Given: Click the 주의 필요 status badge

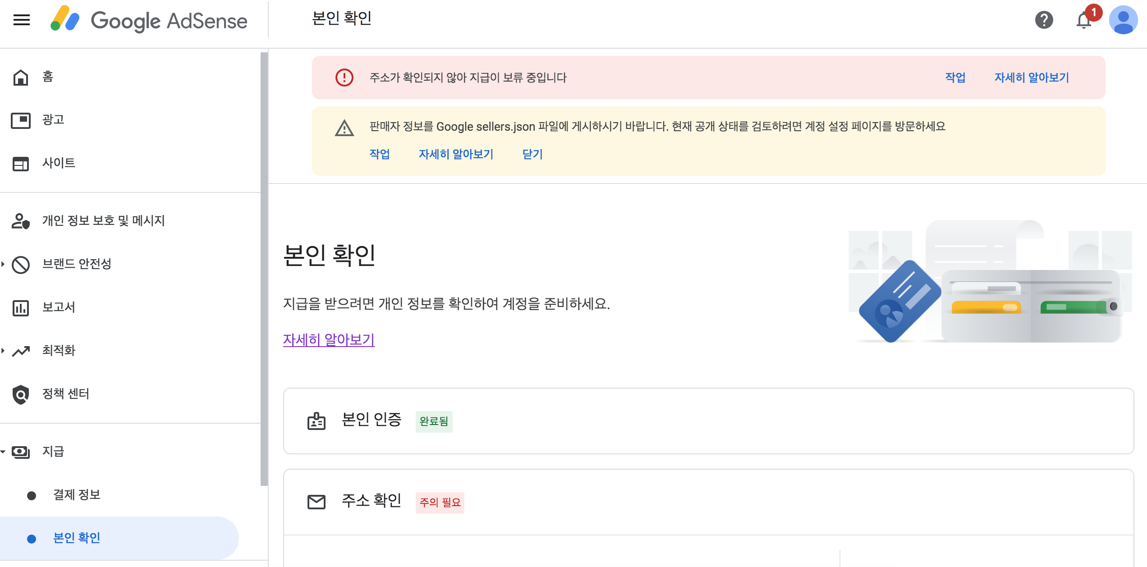Looking at the screenshot, I should point(440,503).
